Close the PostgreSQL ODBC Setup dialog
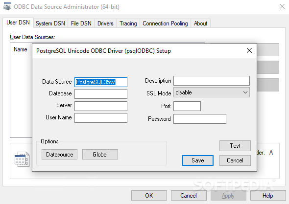The width and height of the screenshot is (289, 204). tap(249, 50)
